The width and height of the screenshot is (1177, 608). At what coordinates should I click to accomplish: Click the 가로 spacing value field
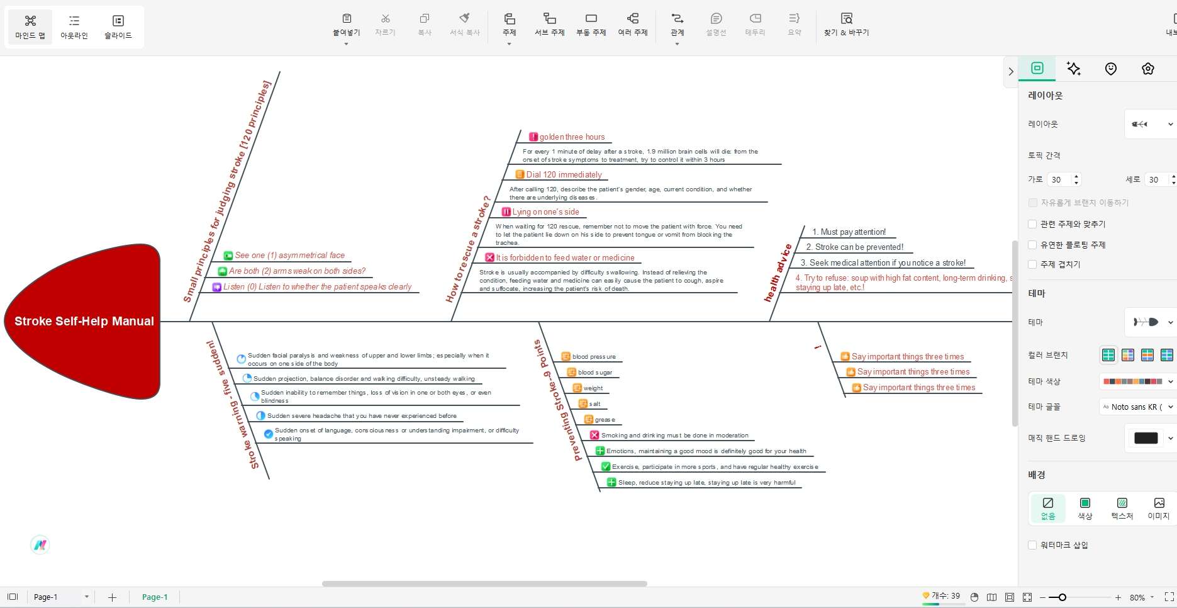1059,179
